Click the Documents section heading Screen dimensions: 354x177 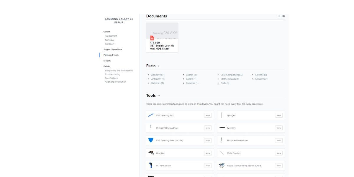pyautogui.click(x=157, y=16)
